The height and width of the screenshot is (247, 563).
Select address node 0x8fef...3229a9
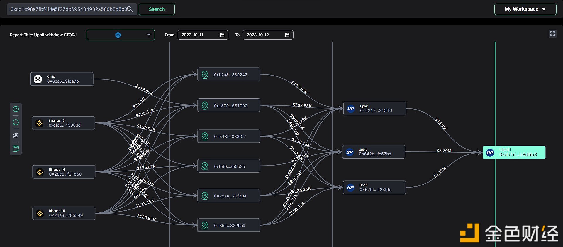(229, 225)
